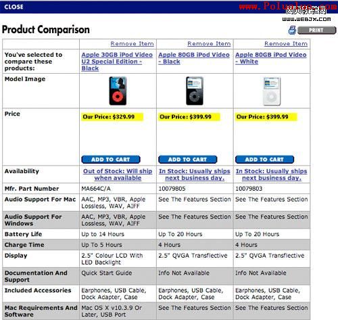Add the white 80GB iPod to cart
The image size is (338, 320).
264,160
